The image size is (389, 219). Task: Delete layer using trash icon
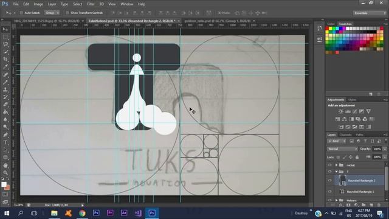379,205
